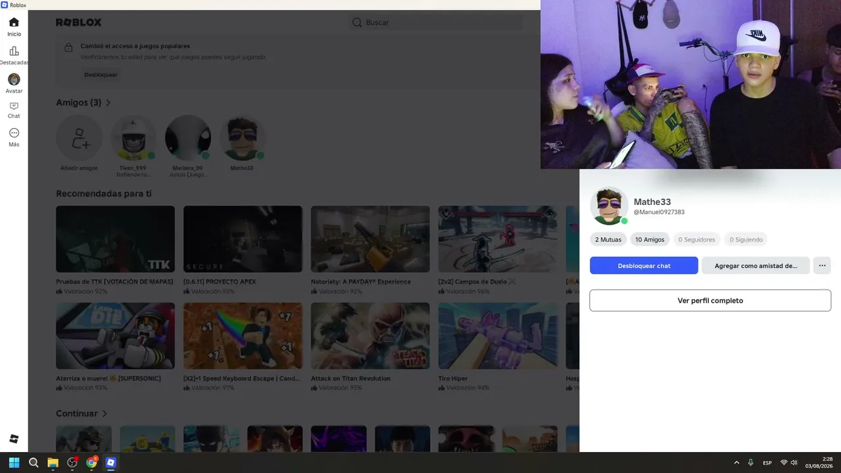Expand the Continuar section
Image resolution: width=841 pixels, height=473 pixels.
pos(81,413)
